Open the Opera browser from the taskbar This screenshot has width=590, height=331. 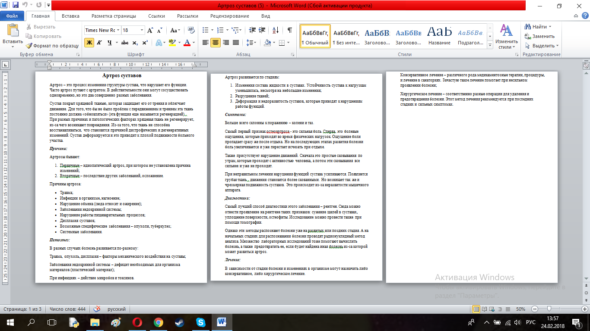137,322
